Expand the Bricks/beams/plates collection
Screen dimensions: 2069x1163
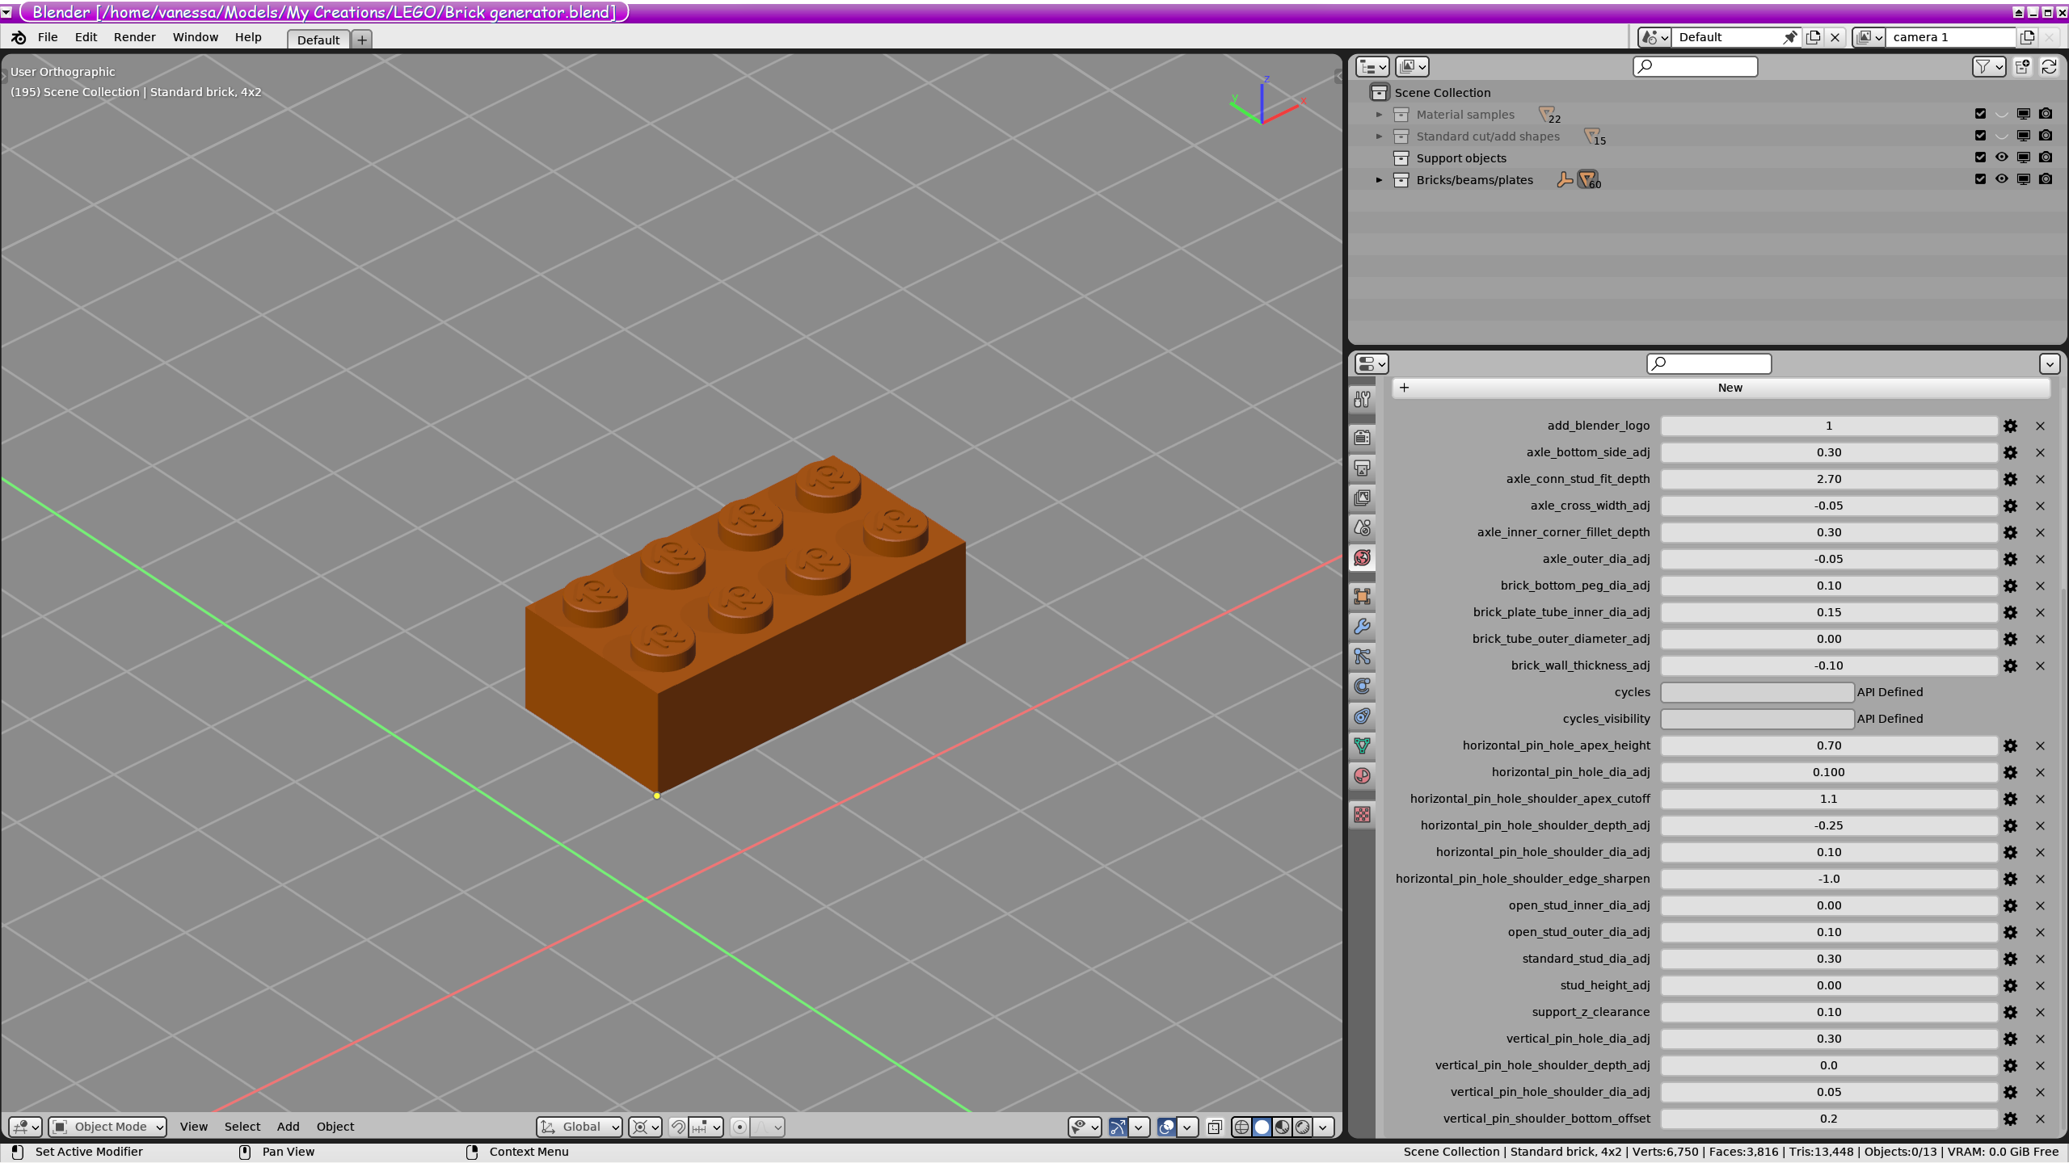point(1378,179)
